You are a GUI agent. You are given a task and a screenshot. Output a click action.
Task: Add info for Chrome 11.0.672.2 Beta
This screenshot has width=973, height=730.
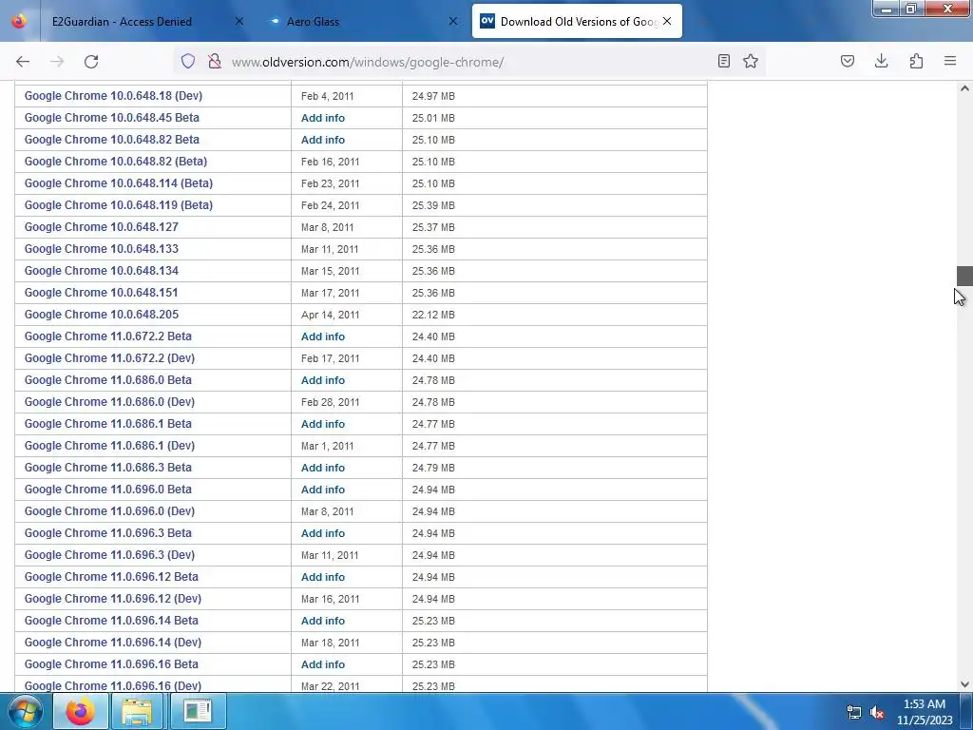[323, 336]
